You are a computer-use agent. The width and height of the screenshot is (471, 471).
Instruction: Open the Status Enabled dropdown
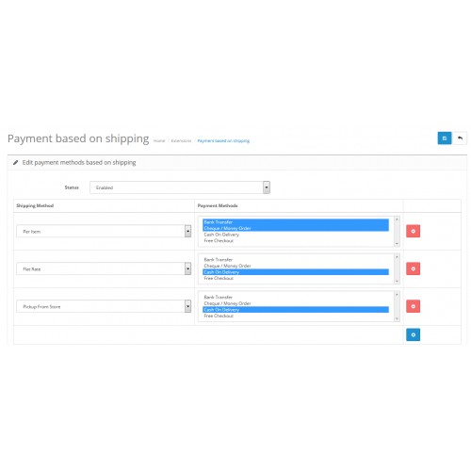point(180,187)
